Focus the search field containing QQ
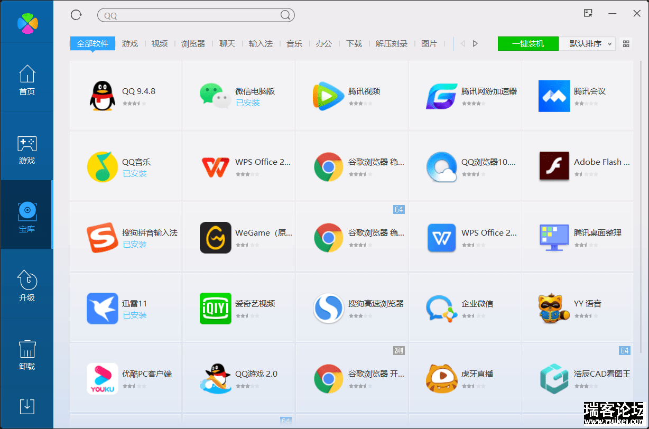Screen dimensions: 649x429 (196, 15)
